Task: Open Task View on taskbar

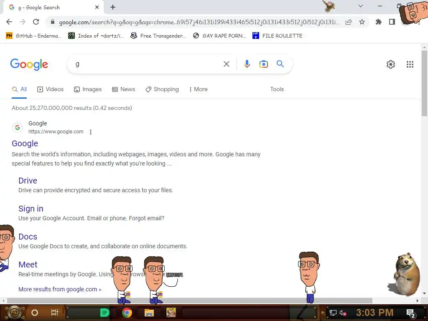Action: click(55, 313)
